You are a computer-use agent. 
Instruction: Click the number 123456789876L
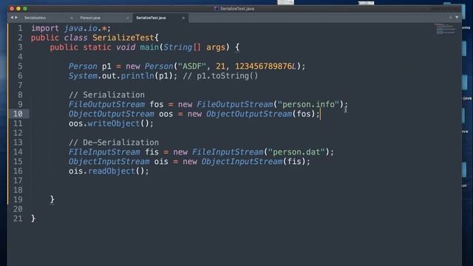[265, 66]
